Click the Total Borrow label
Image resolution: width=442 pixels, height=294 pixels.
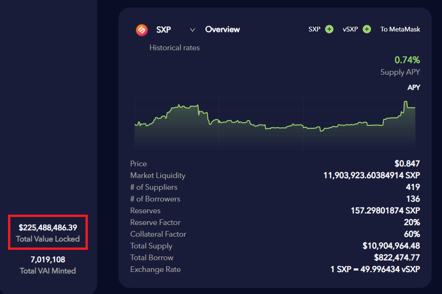[152, 258]
